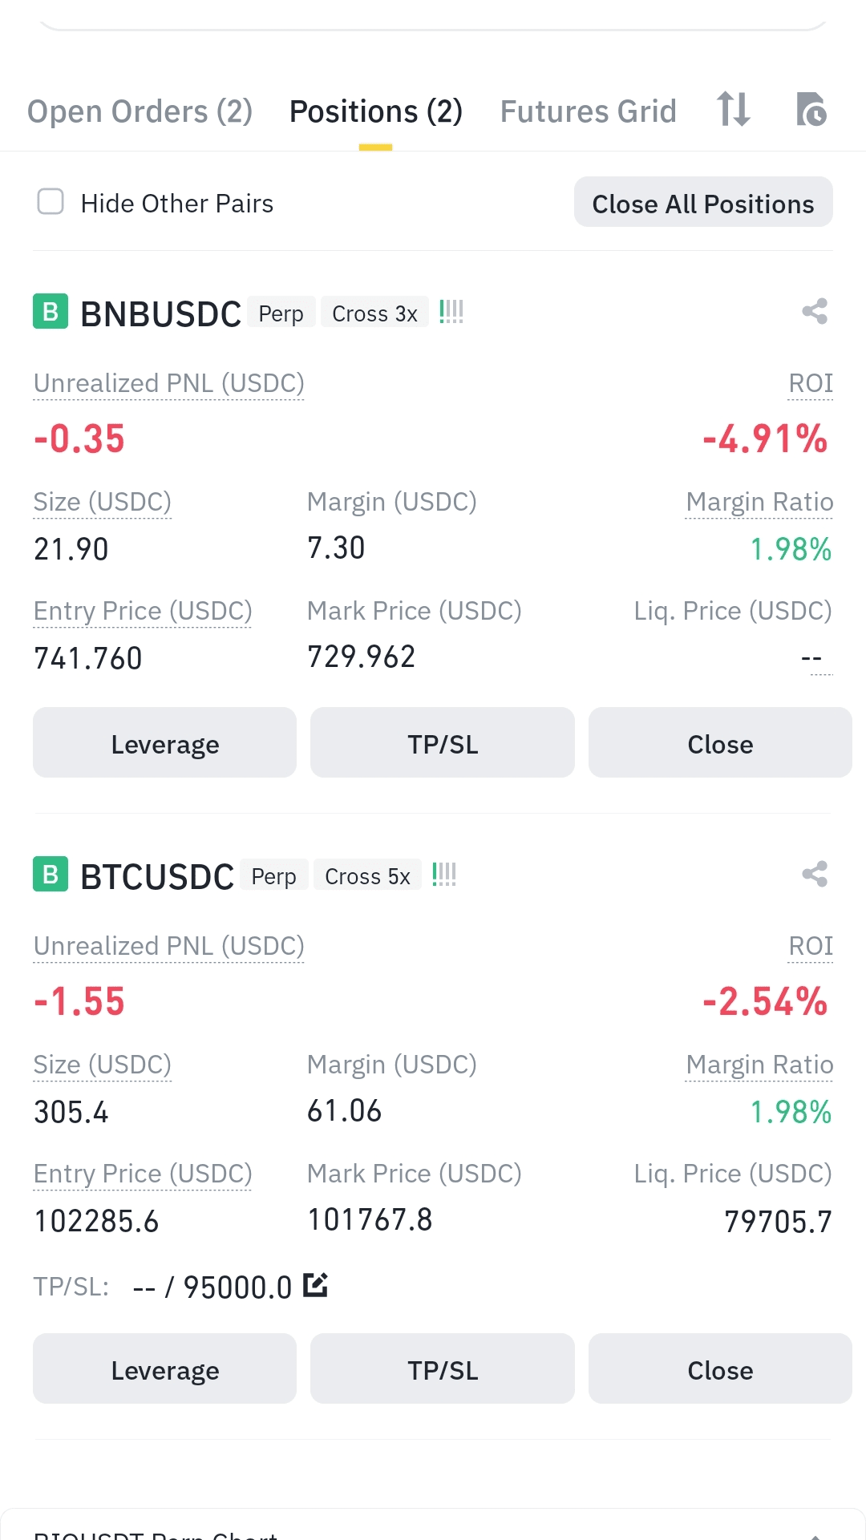Tap the BTCUSDC ADL indicator bars

point(444,874)
